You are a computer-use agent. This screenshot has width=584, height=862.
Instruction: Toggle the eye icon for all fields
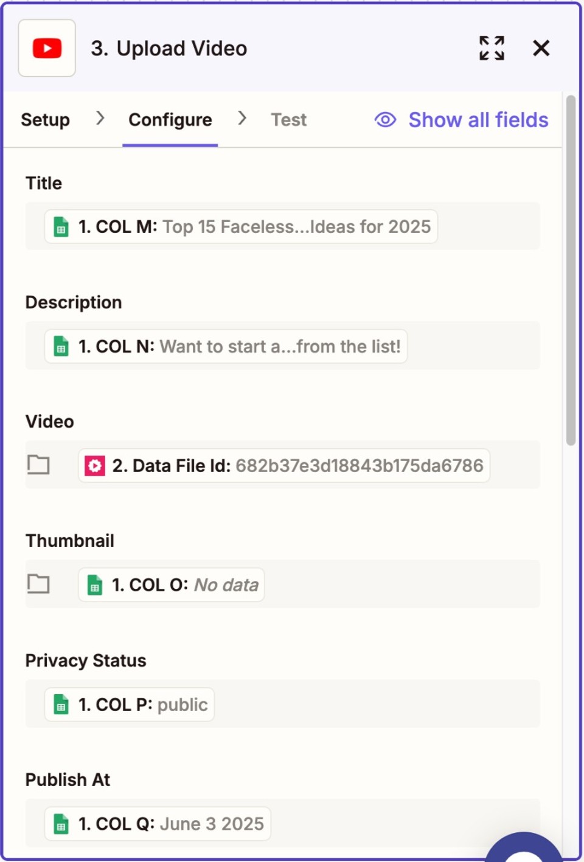click(x=385, y=120)
